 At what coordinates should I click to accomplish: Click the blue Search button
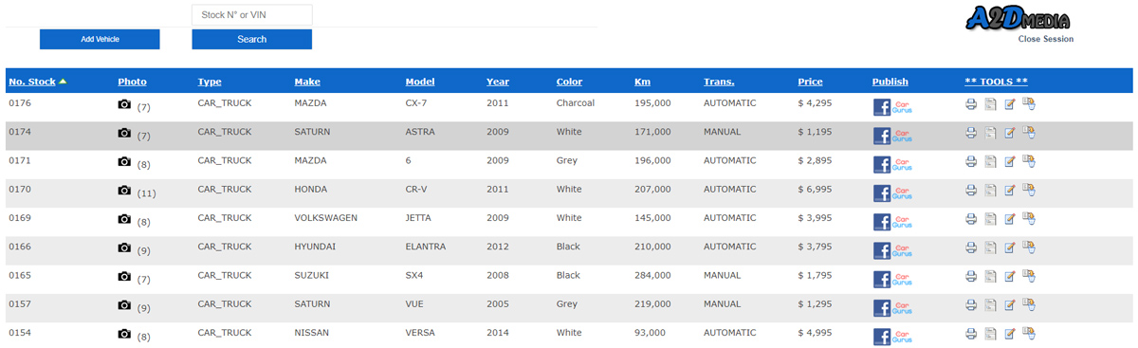pyautogui.click(x=252, y=39)
